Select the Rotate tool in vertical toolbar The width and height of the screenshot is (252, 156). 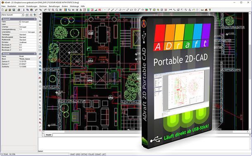coord(40,25)
